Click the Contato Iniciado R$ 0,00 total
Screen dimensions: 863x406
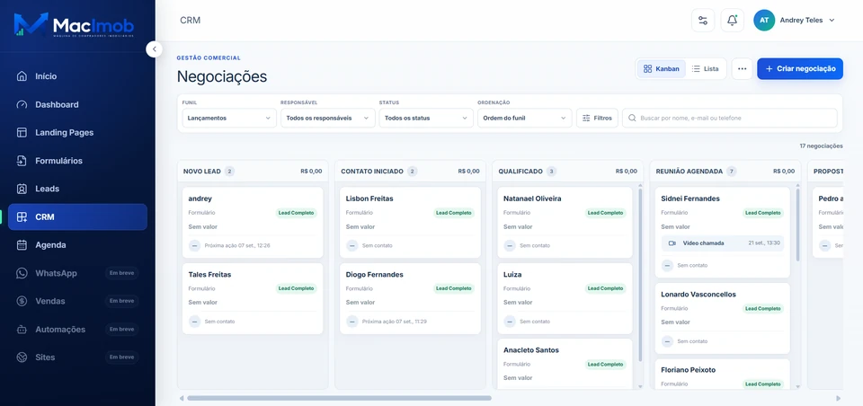pyautogui.click(x=469, y=171)
